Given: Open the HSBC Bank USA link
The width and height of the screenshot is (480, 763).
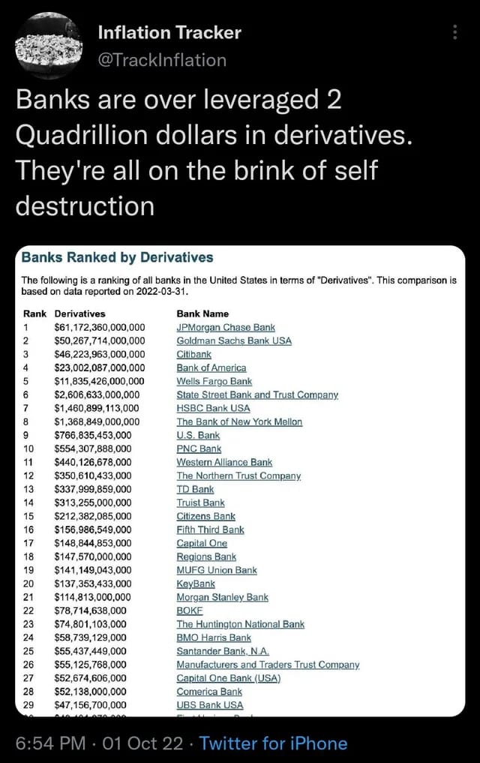Looking at the screenshot, I should click(213, 408).
